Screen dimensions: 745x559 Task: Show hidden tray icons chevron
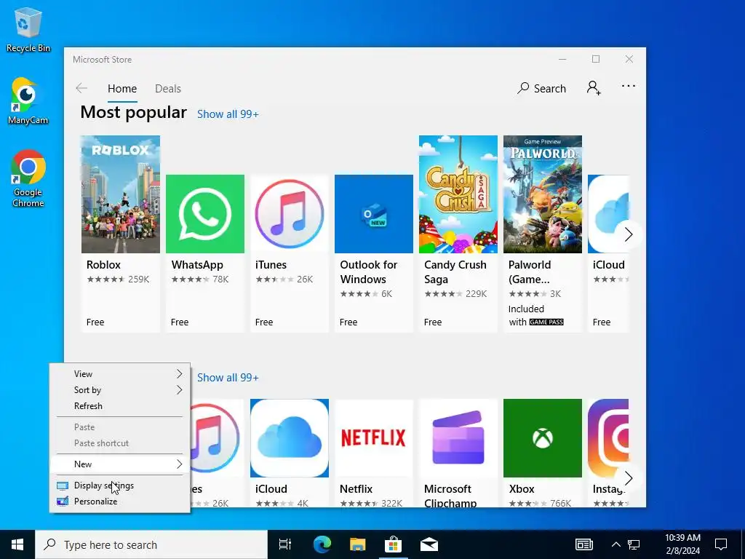tap(615, 544)
